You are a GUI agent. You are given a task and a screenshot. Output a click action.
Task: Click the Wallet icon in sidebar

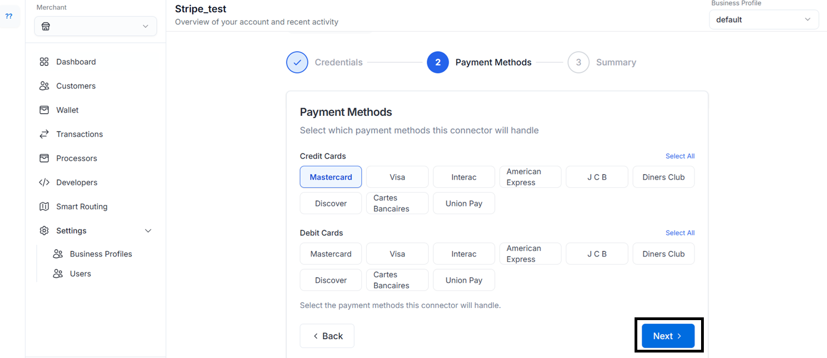(x=44, y=110)
